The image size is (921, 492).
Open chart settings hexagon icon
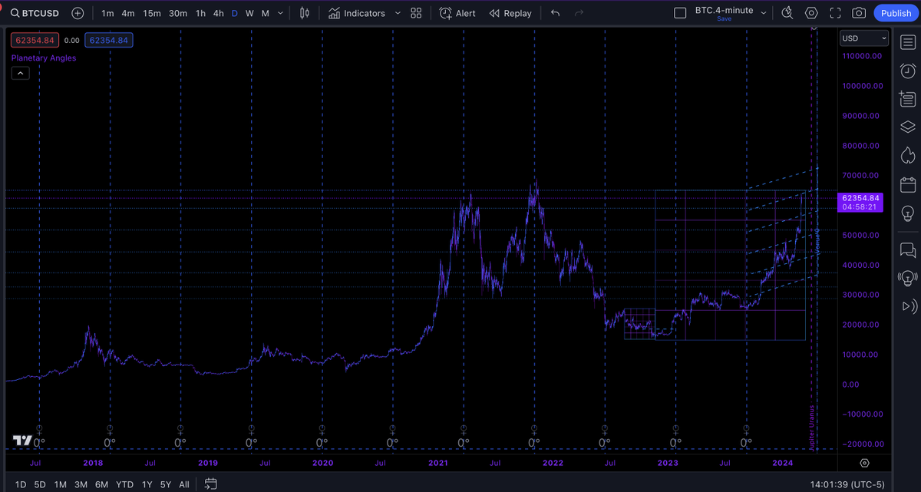click(x=811, y=13)
